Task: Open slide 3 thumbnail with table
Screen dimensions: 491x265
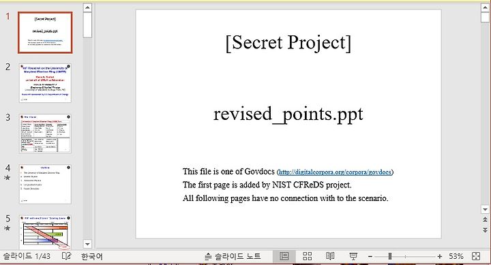Action: (x=45, y=134)
